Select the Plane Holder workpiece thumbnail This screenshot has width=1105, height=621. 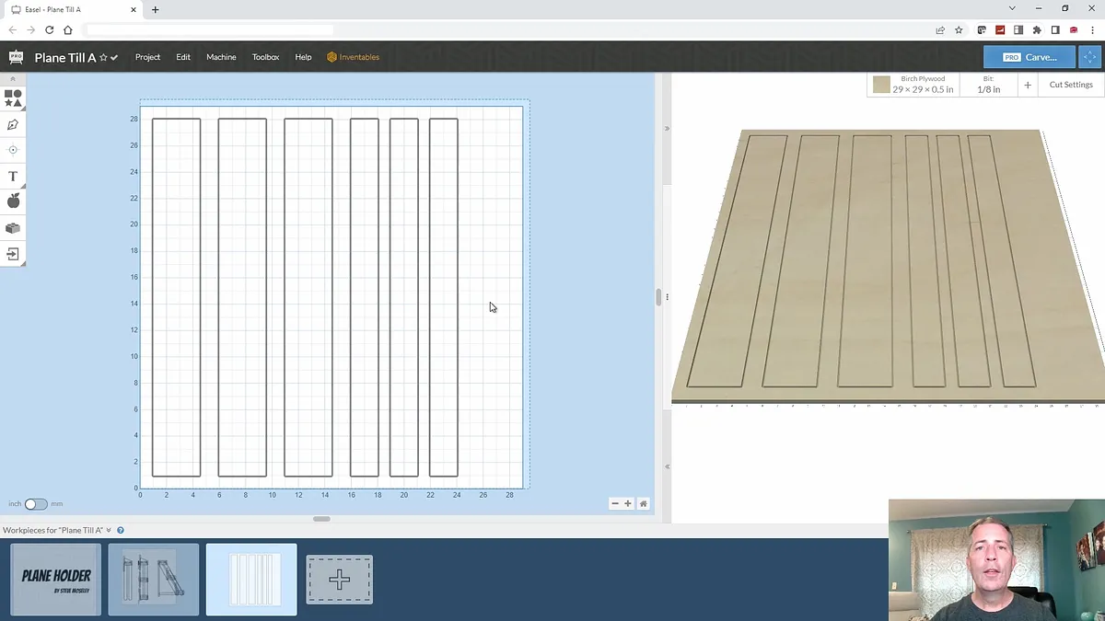click(56, 579)
